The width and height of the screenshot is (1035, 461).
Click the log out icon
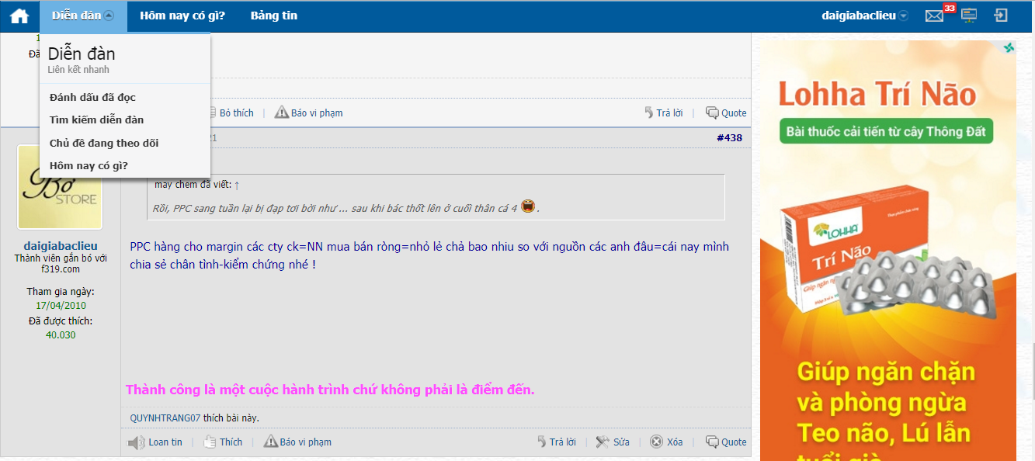pos(1002,16)
